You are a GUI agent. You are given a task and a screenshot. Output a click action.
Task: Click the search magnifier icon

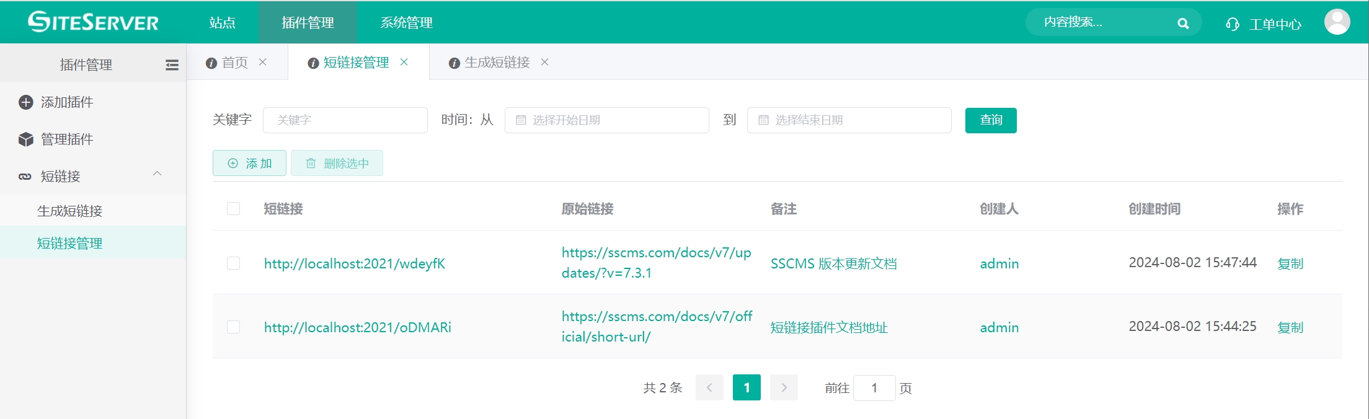click(1183, 24)
